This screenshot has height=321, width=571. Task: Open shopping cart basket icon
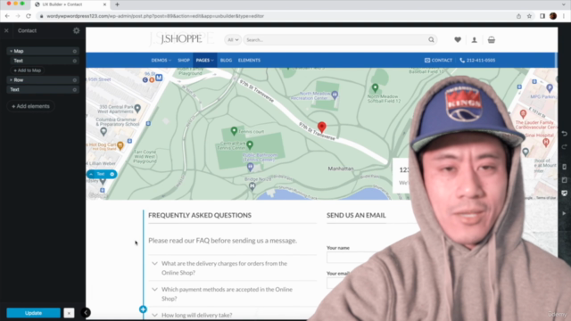pos(492,40)
